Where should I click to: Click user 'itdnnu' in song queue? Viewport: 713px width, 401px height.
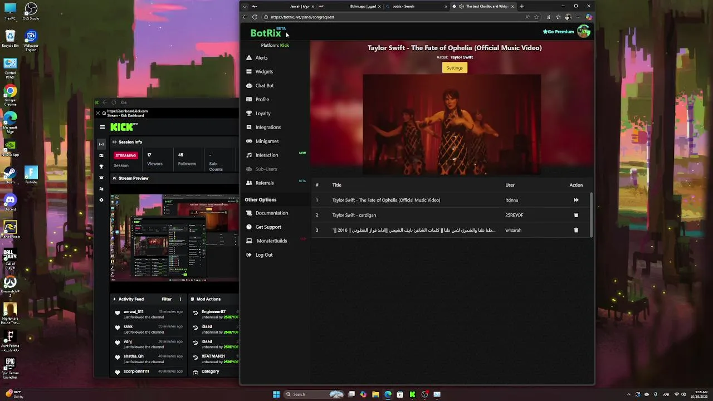coord(511,200)
